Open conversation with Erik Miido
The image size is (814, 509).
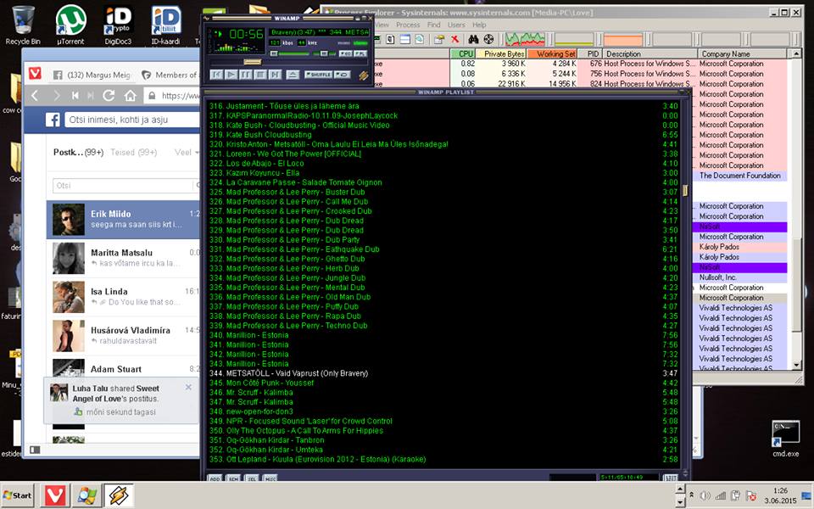pos(123,220)
